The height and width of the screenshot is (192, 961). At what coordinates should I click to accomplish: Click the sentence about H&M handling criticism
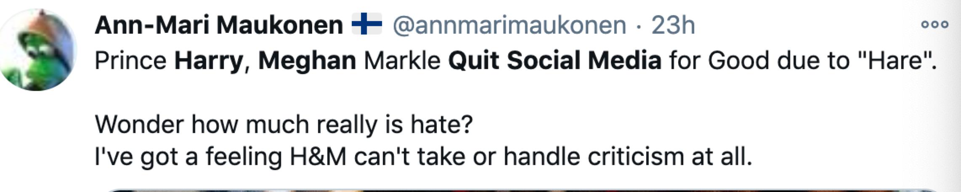[423, 157]
